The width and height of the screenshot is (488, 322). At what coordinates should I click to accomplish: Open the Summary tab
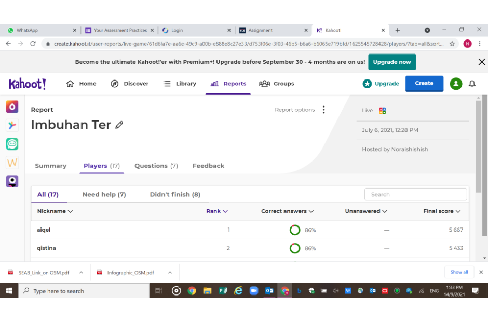click(x=50, y=166)
